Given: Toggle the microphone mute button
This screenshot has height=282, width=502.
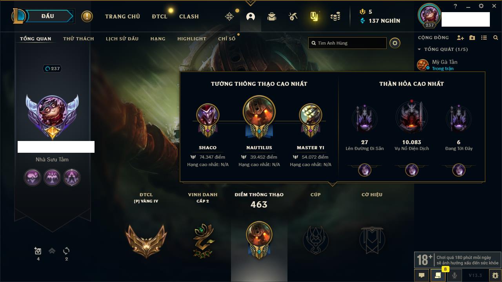Looking at the screenshot, I should 455,275.
